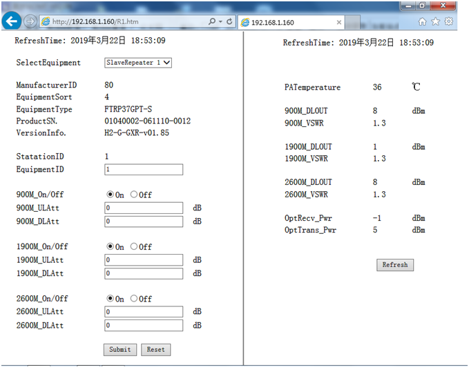469x374 pixels.
Task: Click the 2600M_DLAtt text box
Action: pos(144,325)
